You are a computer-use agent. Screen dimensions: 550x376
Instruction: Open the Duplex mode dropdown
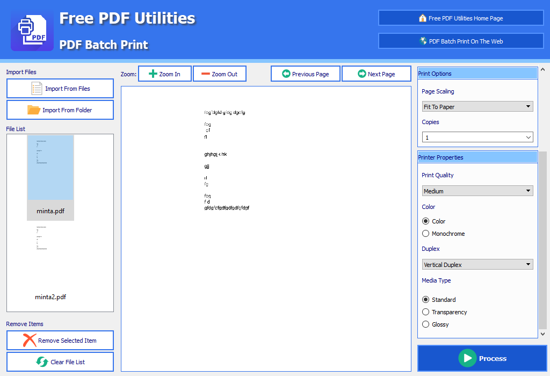477,265
